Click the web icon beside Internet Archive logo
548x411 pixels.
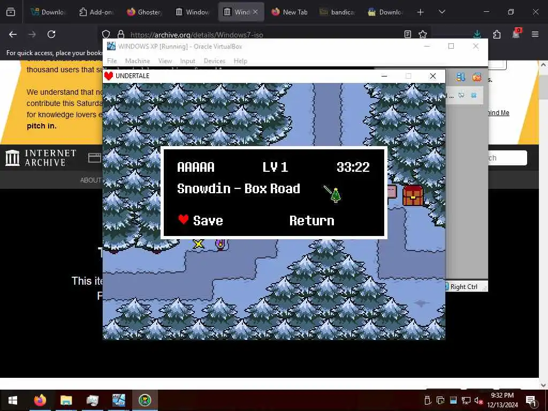click(94, 158)
